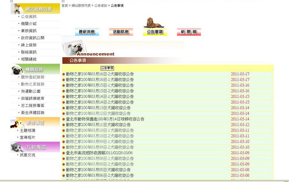289x182 pixels.
Task: Click the 網站服務列表 sidebar header banner
Action: (35, 9)
